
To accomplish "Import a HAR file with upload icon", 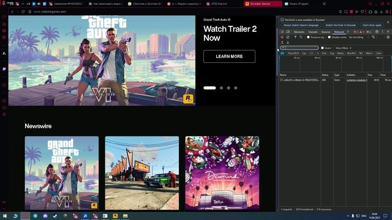I will tap(282, 42).
